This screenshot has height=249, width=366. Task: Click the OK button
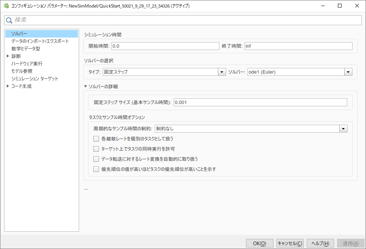(259, 243)
